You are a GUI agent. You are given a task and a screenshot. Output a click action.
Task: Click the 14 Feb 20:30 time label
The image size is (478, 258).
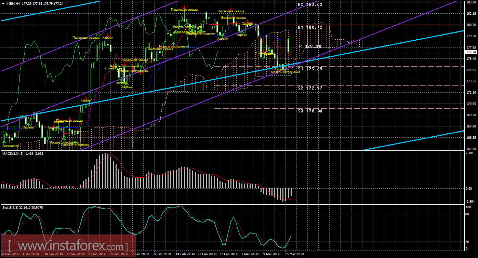[x=186, y=255]
